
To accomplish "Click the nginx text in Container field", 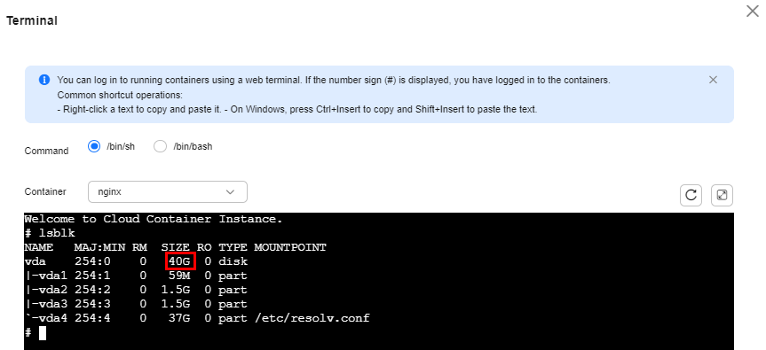I will 109,192.
